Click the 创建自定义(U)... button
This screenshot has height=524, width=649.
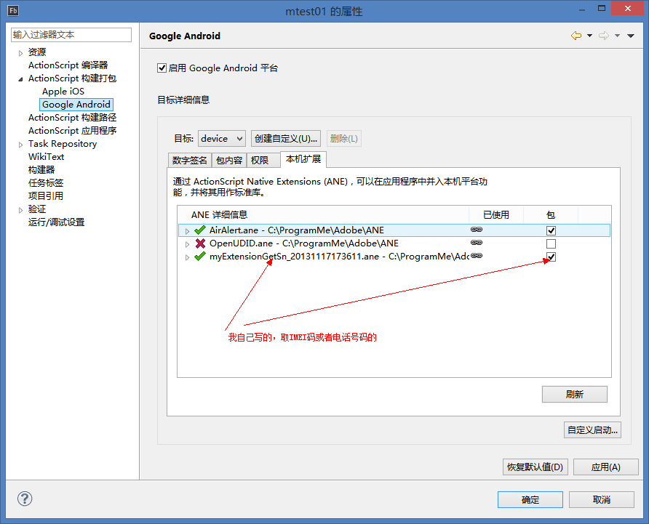coord(286,139)
